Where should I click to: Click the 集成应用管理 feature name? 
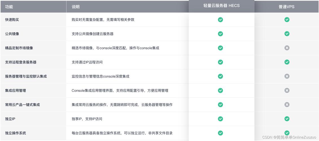[16, 91]
